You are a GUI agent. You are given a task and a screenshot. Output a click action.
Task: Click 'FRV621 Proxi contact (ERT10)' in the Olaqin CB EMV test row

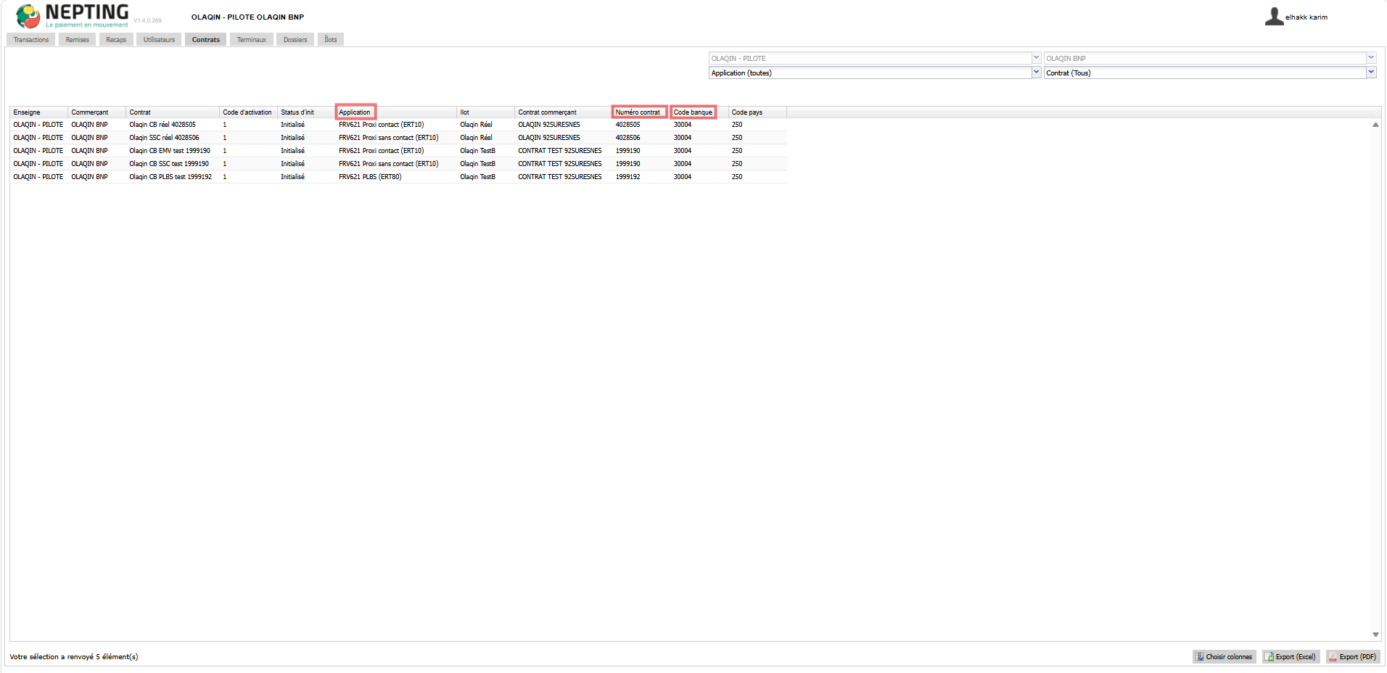(x=382, y=151)
